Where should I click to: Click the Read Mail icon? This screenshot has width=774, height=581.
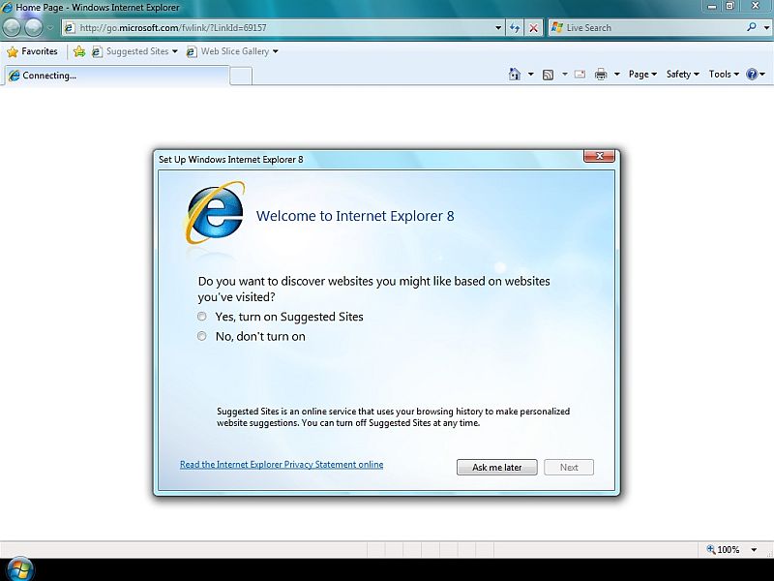pos(580,75)
